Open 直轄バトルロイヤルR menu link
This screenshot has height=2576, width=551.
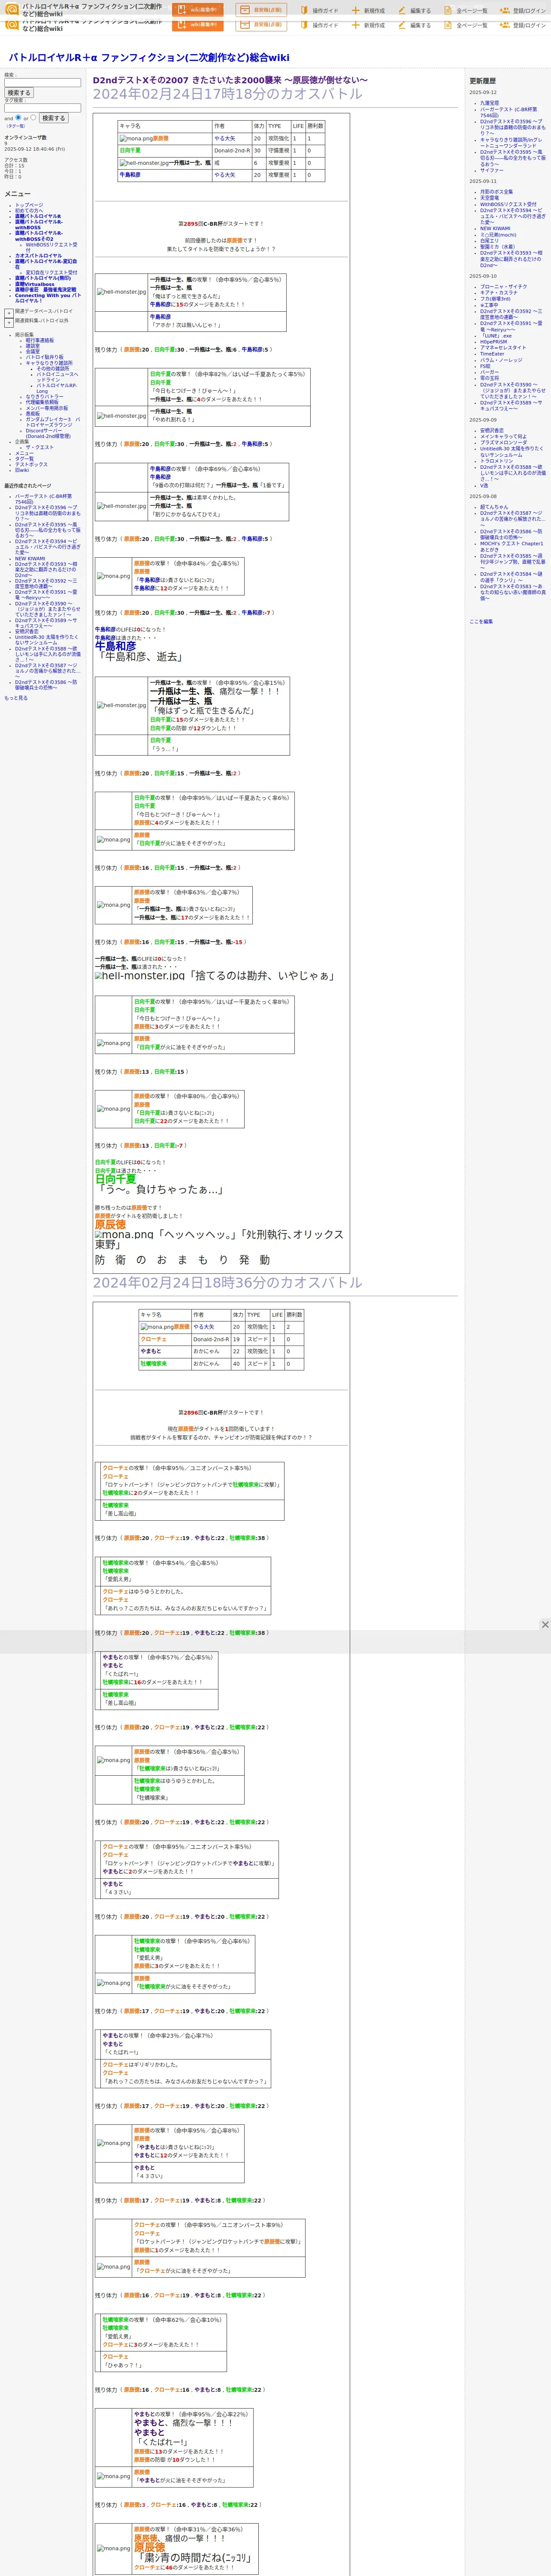(x=38, y=216)
